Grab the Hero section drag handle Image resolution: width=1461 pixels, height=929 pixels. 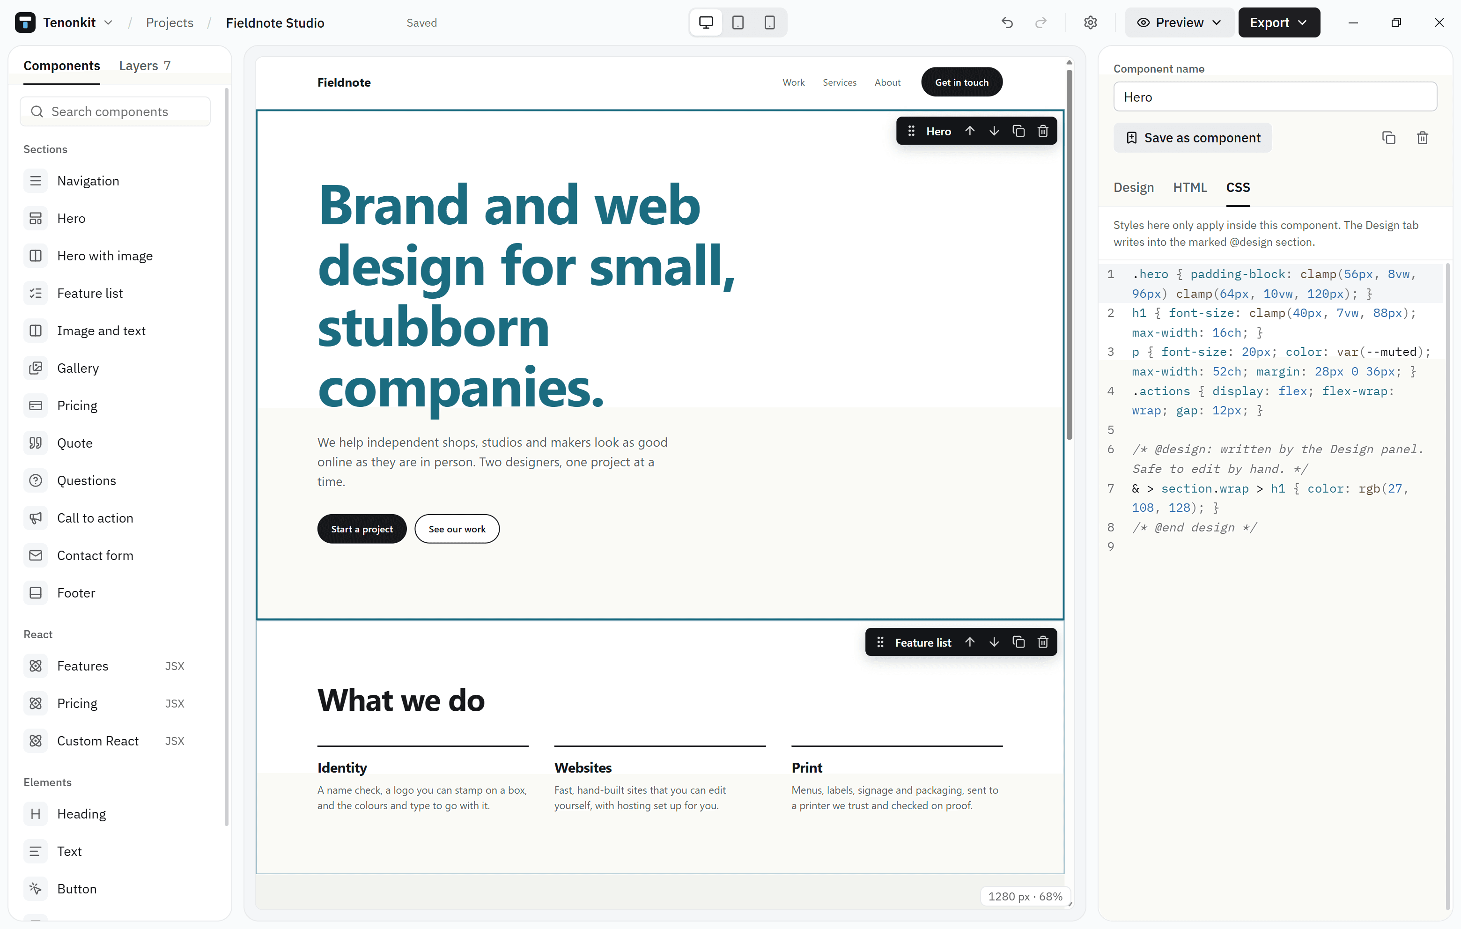click(x=911, y=131)
